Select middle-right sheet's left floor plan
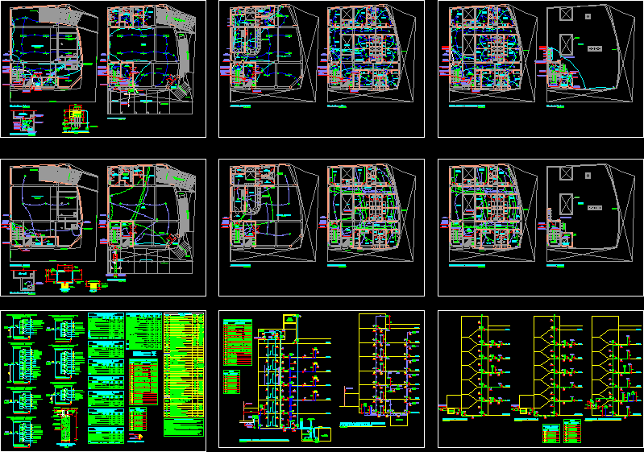Image resolution: width=644 pixels, height=452 pixels. 488,213
